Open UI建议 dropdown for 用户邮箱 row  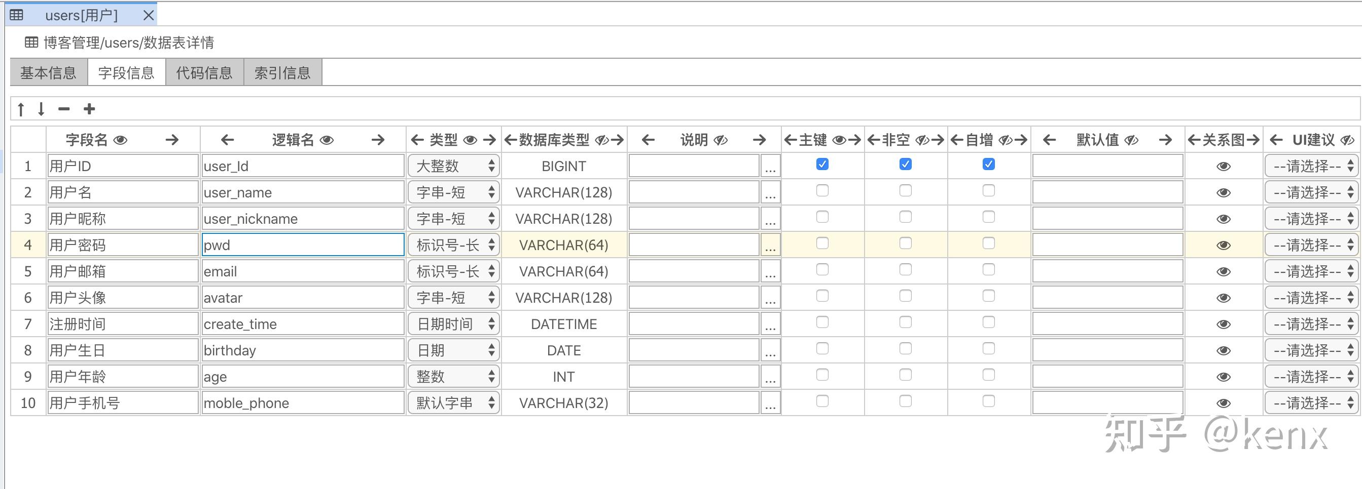1312,271
